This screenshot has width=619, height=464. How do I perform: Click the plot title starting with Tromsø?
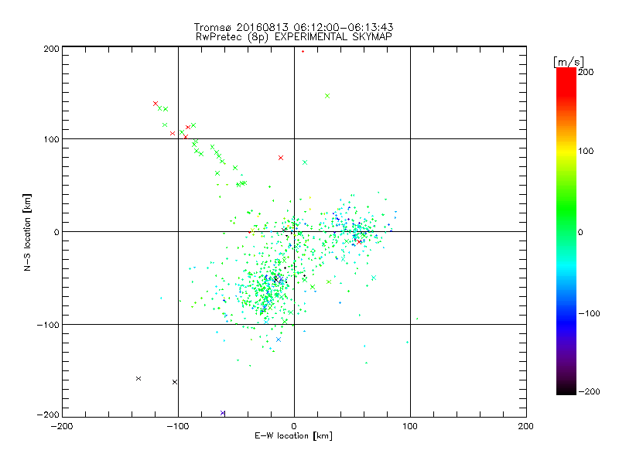294,27
